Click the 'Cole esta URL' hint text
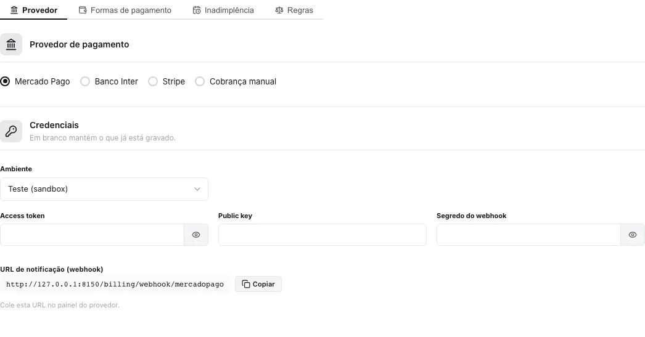Screen dimensions: 645x337 pos(60,305)
